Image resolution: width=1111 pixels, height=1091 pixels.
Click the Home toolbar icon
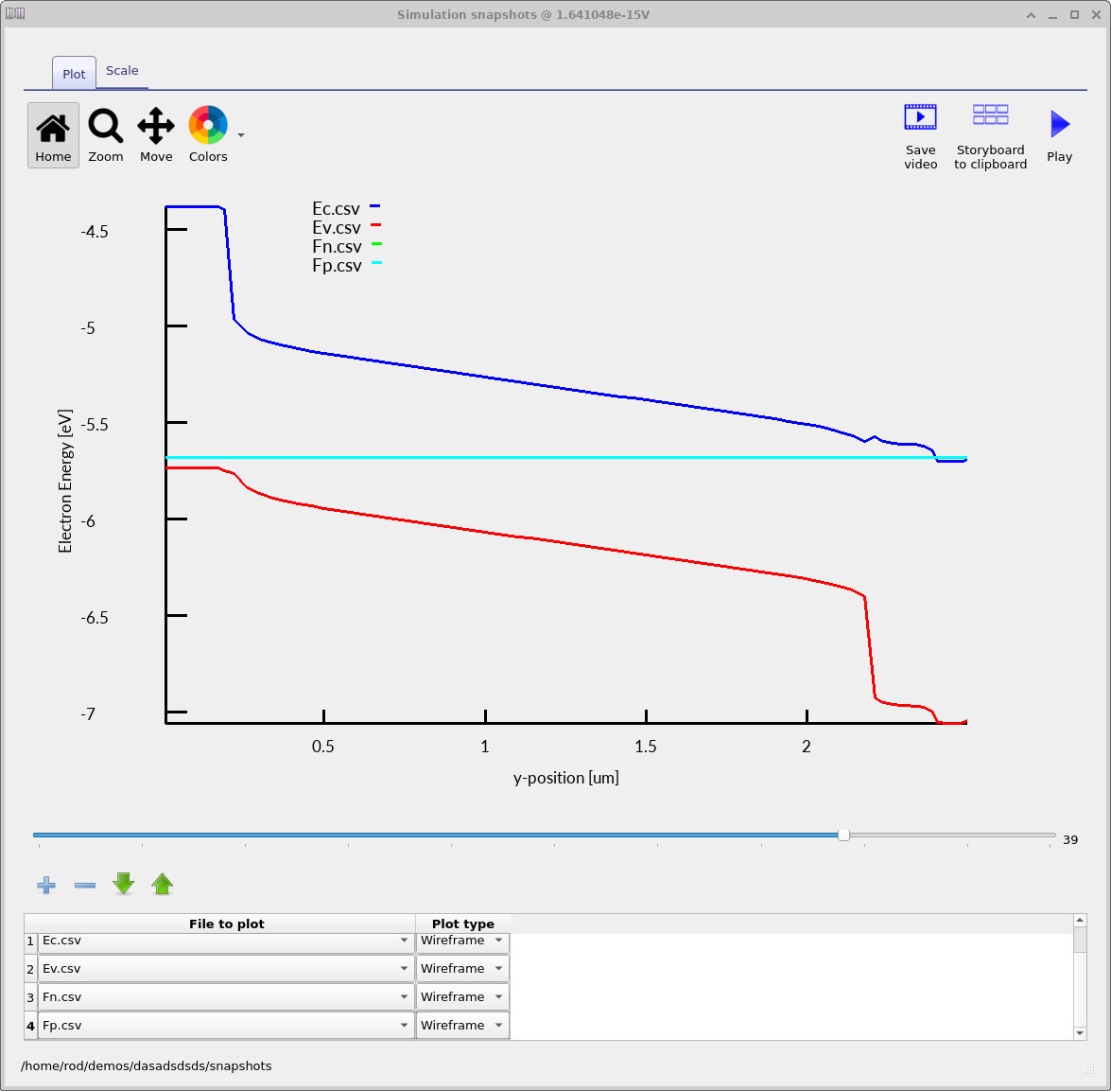53,134
